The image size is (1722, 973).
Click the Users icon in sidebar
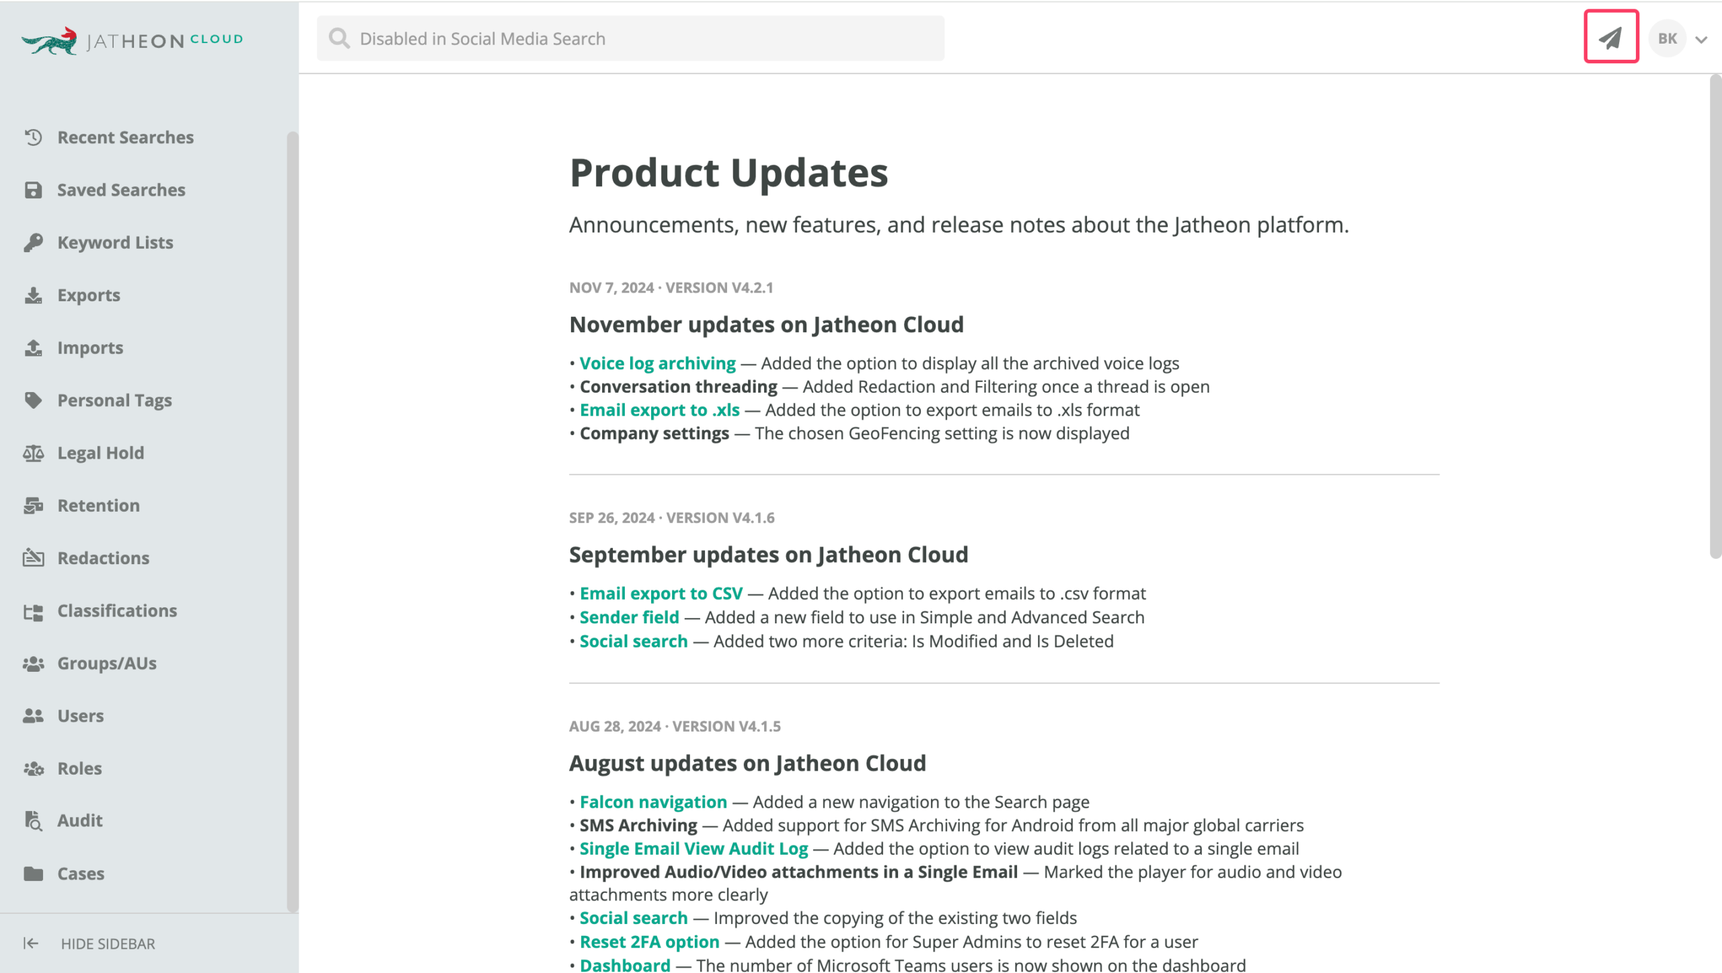pyautogui.click(x=33, y=716)
